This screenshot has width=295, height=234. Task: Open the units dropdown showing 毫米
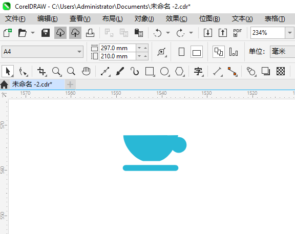point(282,52)
